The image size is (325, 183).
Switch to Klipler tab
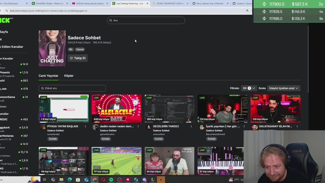(69, 76)
